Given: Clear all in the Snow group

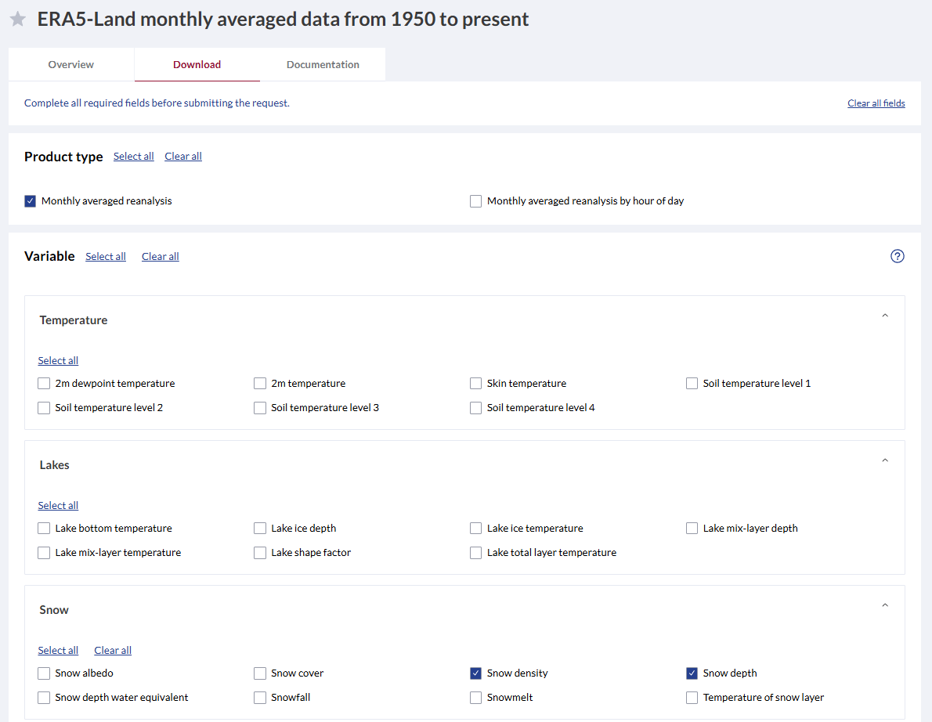Looking at the screenshot, I should tap(113, 651).
